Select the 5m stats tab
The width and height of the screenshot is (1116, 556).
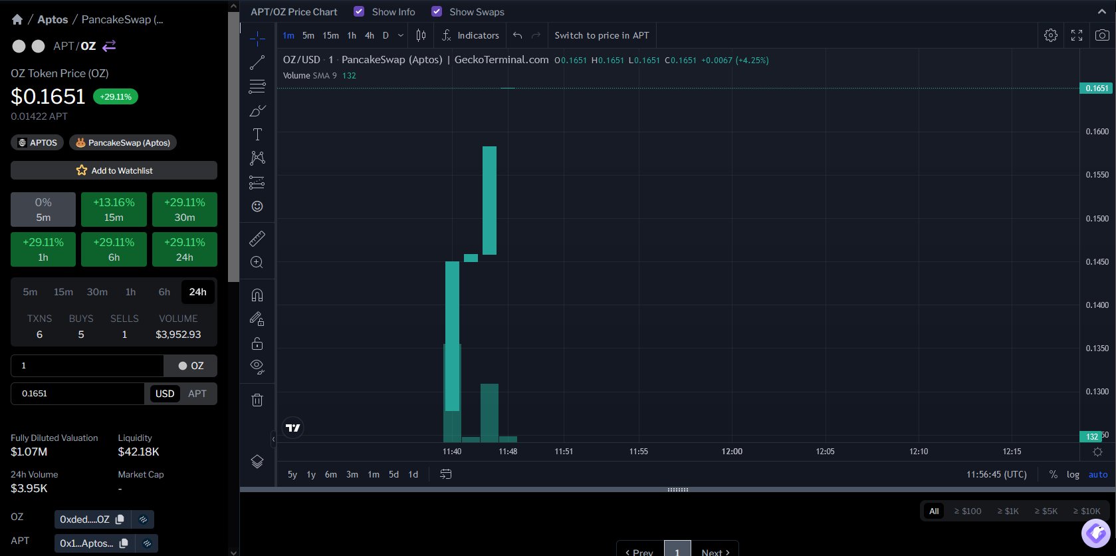(x=30, y=292)
